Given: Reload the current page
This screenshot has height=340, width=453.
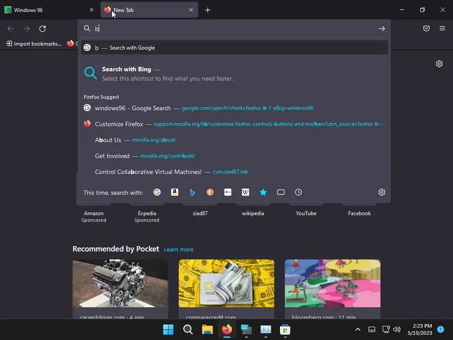Looking at the screenshot, I should [x=42, y=29].
